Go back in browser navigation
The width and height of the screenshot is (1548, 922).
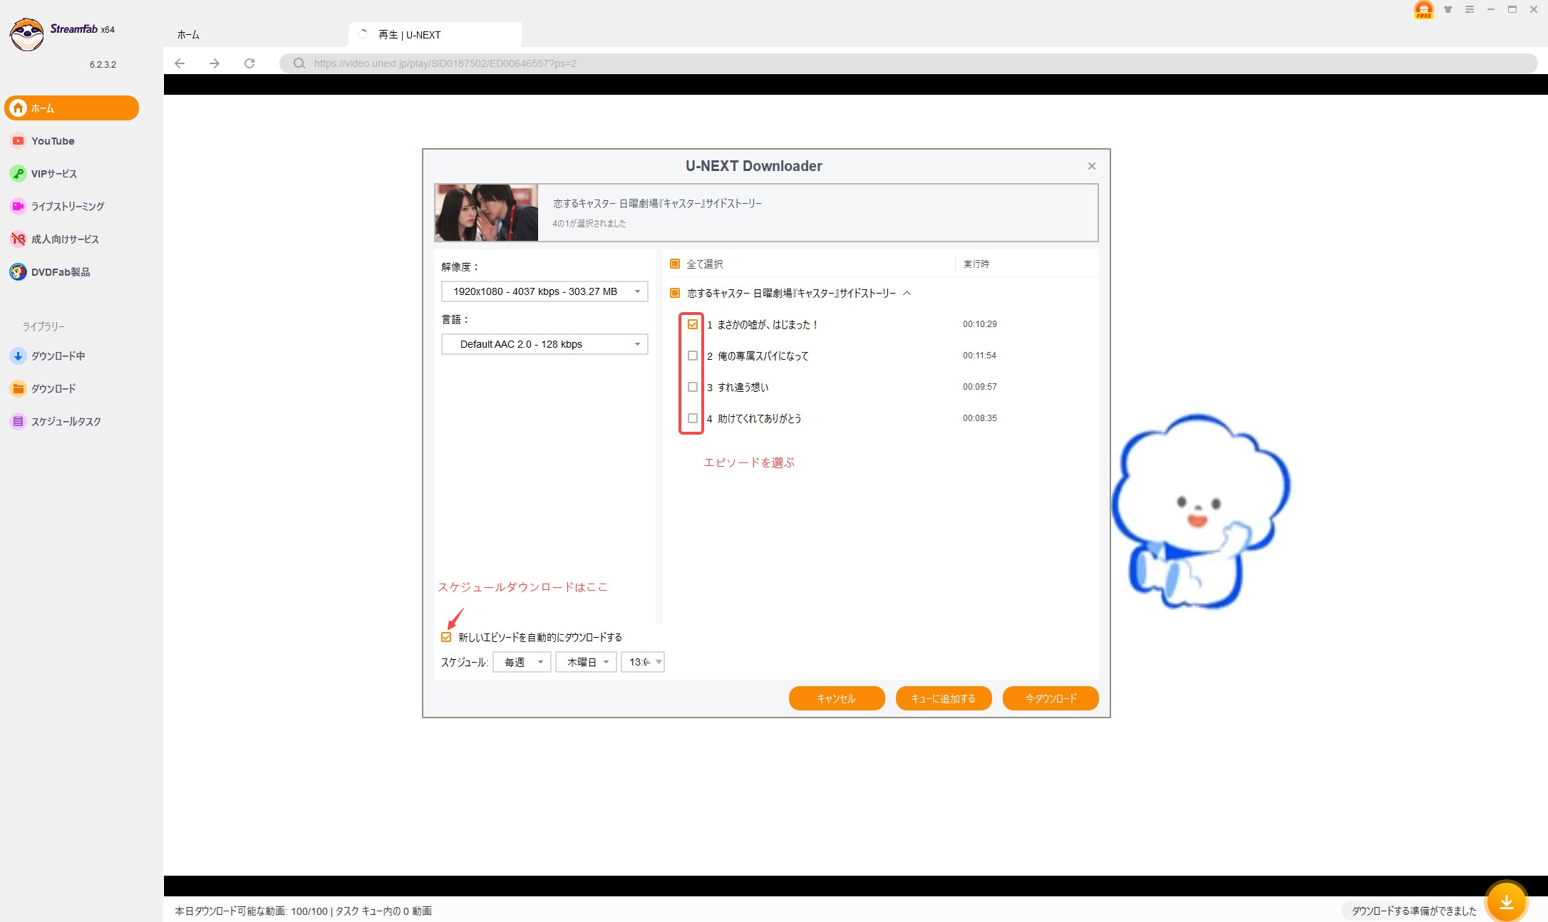[x=180, y=63]
